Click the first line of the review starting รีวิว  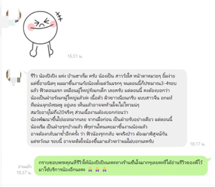pyautogui.click(x=103, y=76)
